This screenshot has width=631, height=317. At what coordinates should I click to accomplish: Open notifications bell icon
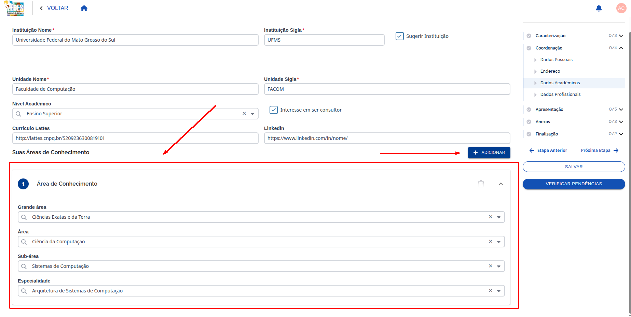599,8
